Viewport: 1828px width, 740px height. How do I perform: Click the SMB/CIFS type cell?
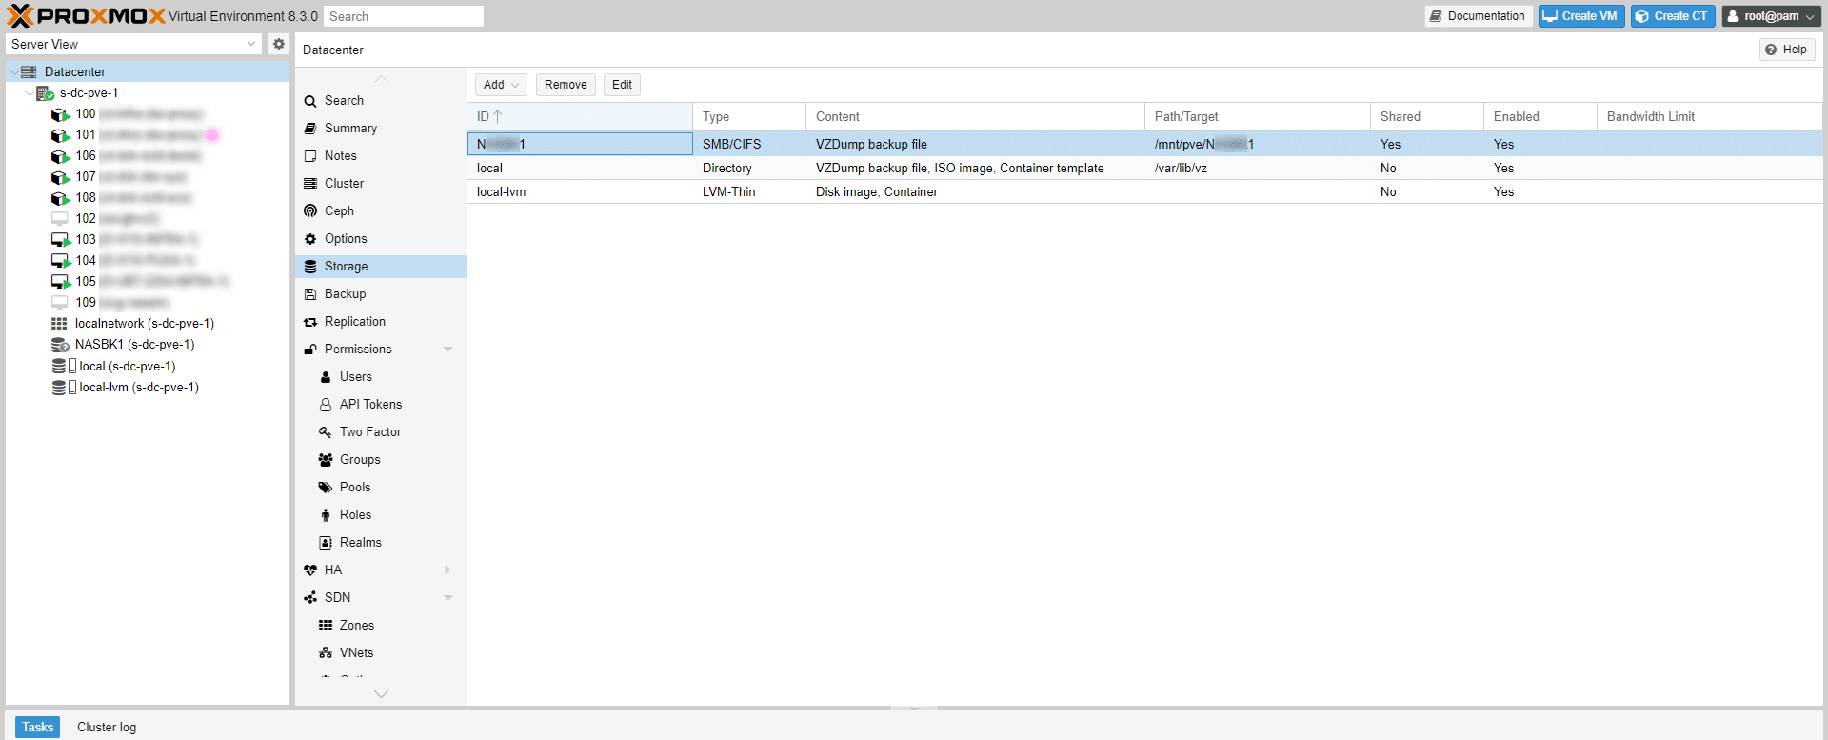[x=749, y=145]
